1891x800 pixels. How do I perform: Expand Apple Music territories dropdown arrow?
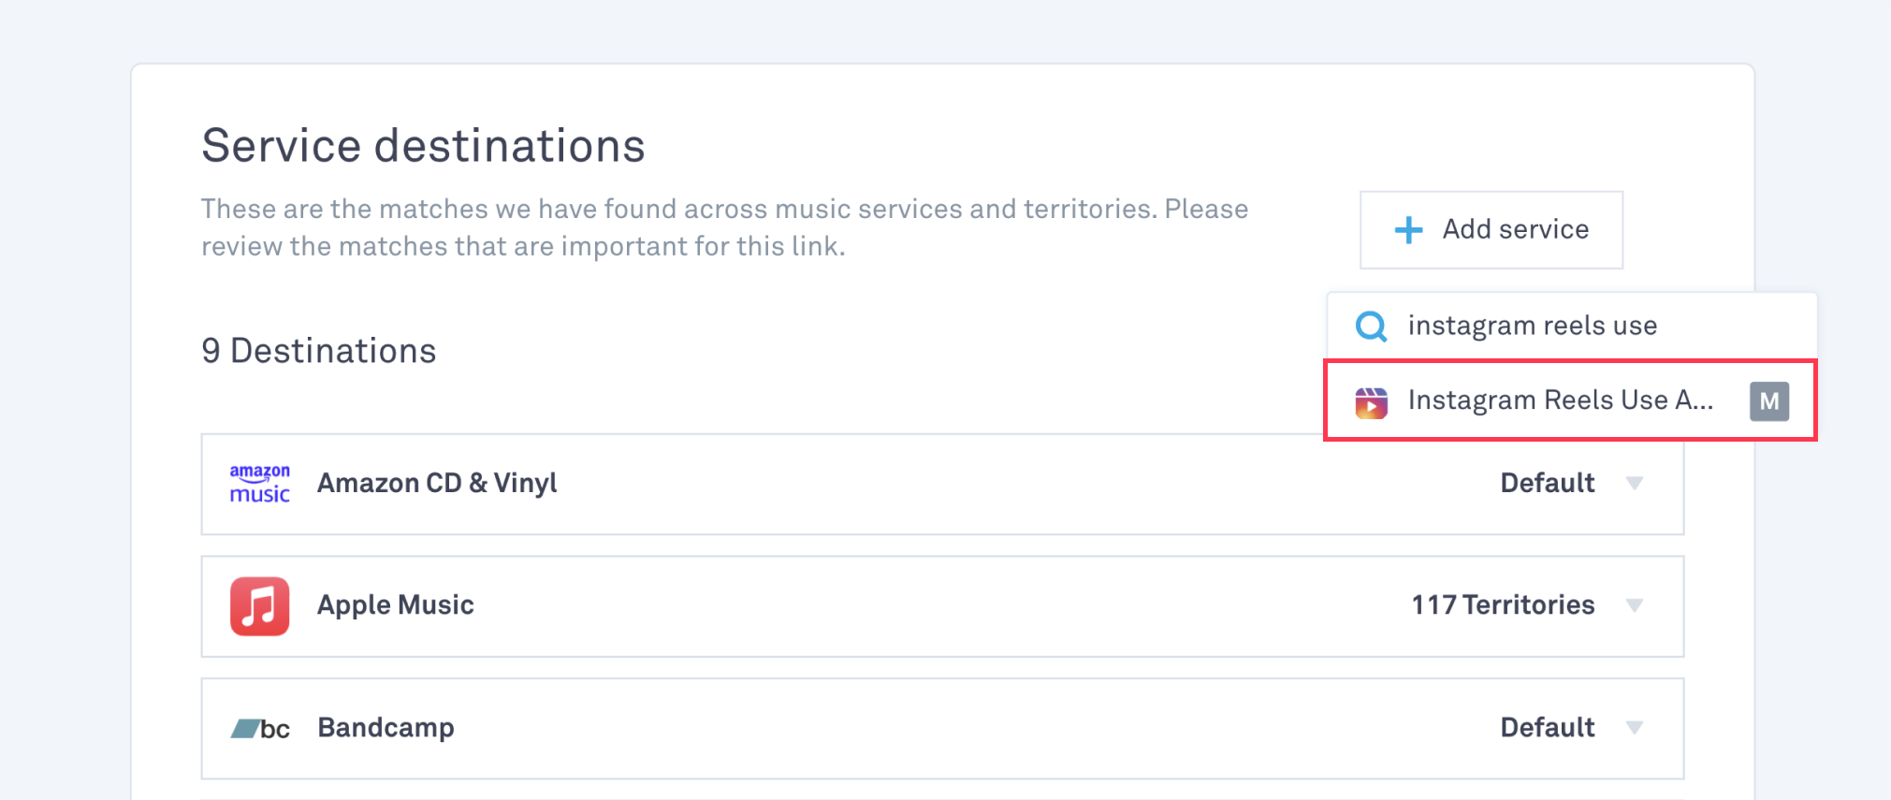[x=1635, y=605]
